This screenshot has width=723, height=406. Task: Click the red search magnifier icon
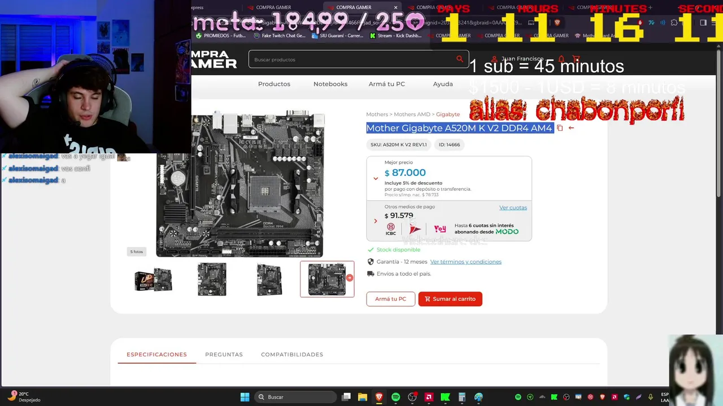pos(460,59)
